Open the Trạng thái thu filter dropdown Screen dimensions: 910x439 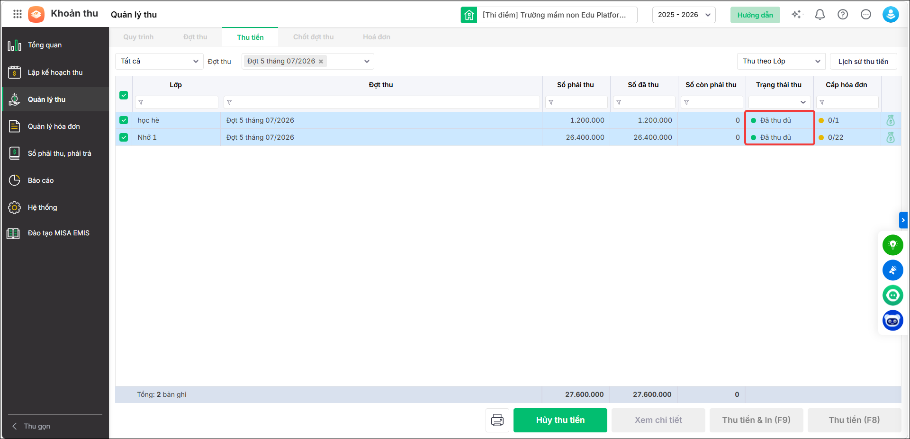click(x=779, y=102)
